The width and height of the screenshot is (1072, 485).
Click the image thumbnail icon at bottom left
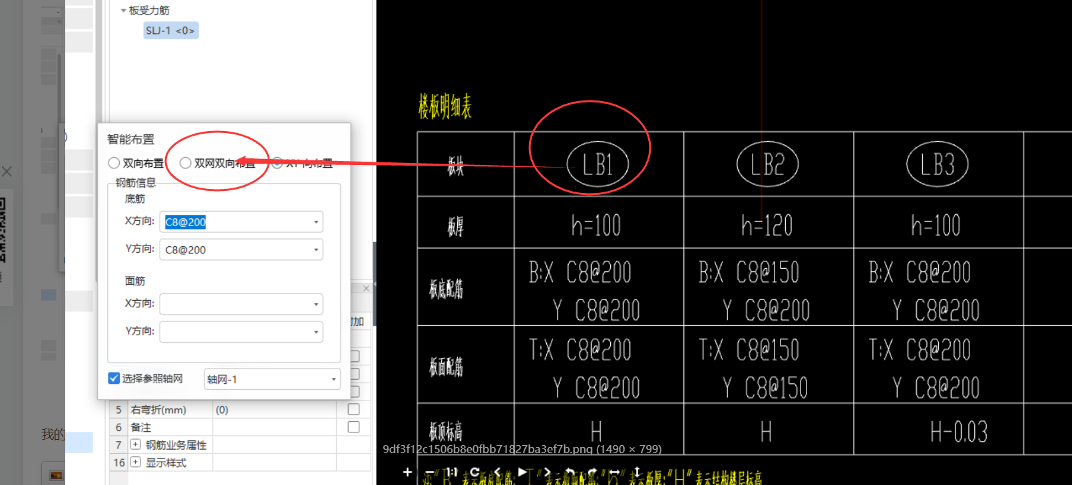pos(57,475)
